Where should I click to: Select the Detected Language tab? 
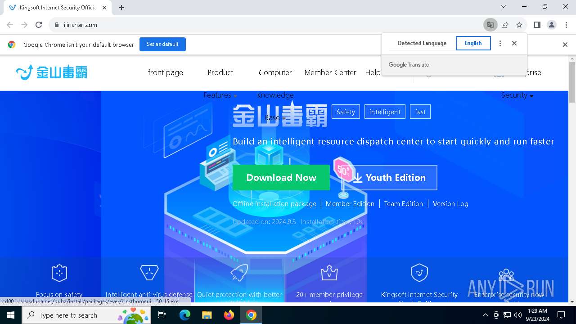(422, 43)
